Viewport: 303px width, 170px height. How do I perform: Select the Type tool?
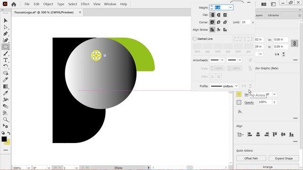[6, 60]
